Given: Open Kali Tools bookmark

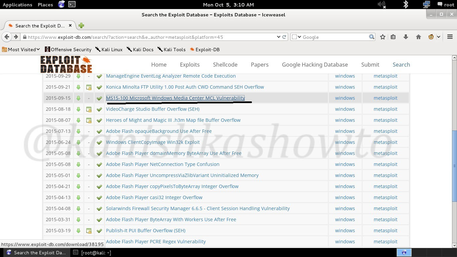Looking at the screenshot, I should point(171,50).
